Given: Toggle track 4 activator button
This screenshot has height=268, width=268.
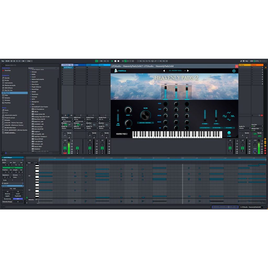Looking at the screenshot, I should pos(102,148).
